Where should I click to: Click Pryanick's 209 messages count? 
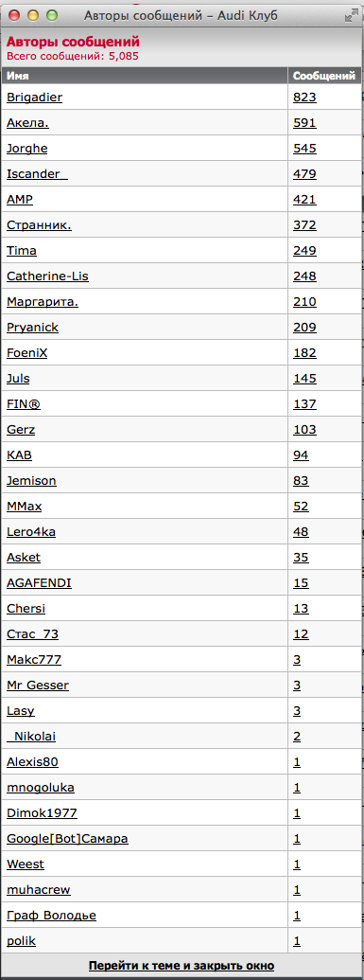(x=304, y=328)
